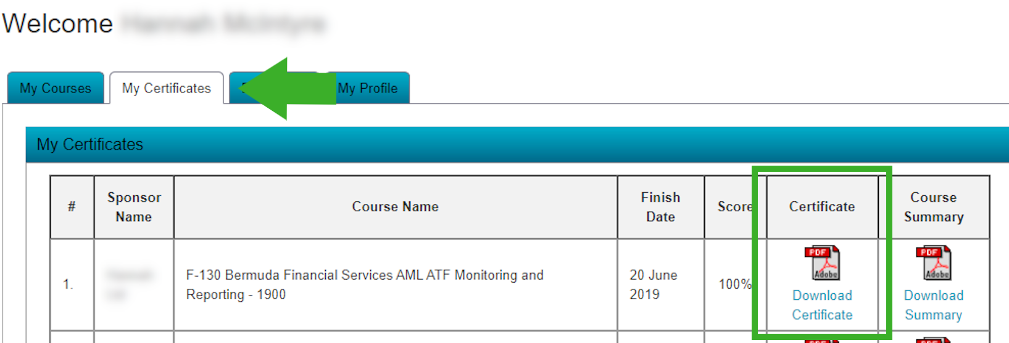The width and height of the screenshot is (1009, 343).
Task: Click the row number 1 cell
Action: [72, 284]
